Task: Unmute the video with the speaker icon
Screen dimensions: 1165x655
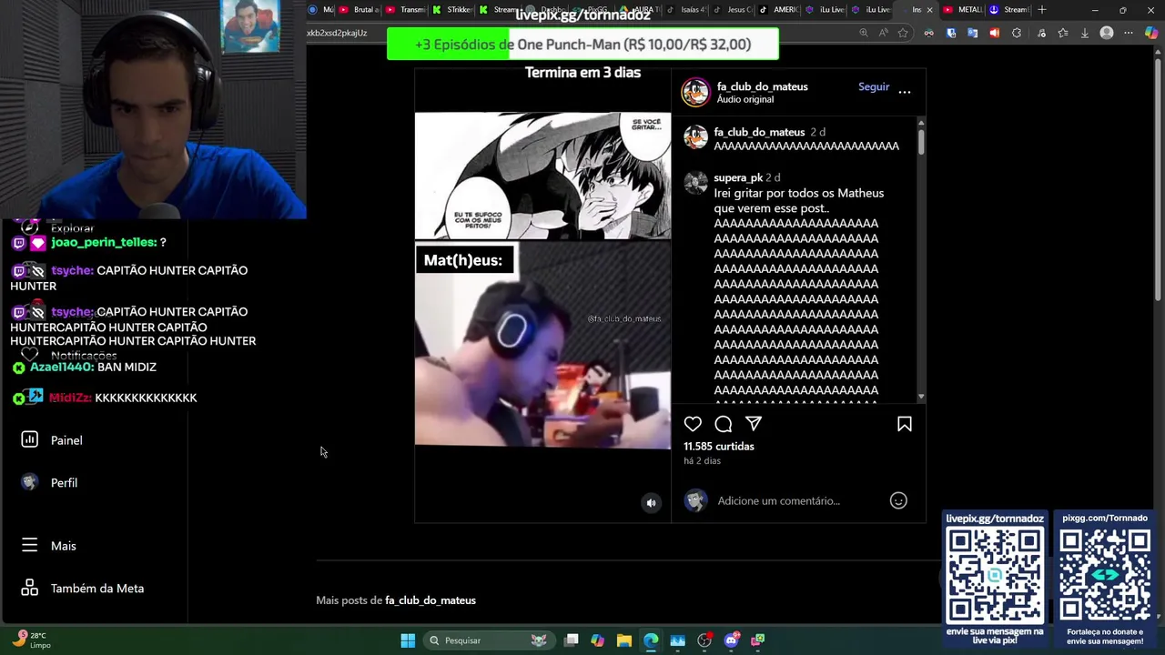Action: 651,502
